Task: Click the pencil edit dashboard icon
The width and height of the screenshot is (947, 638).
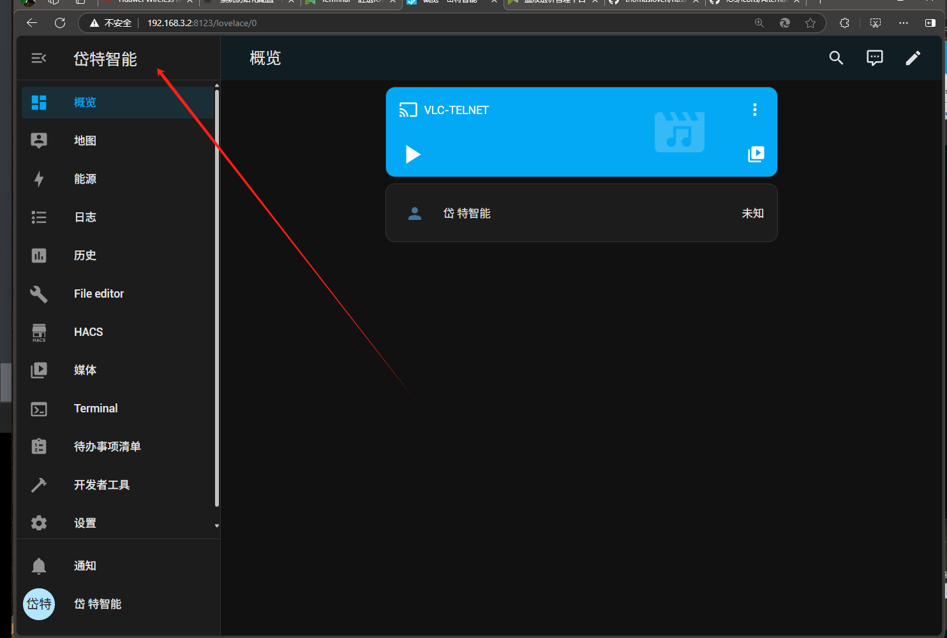Action: click(913, 58)
